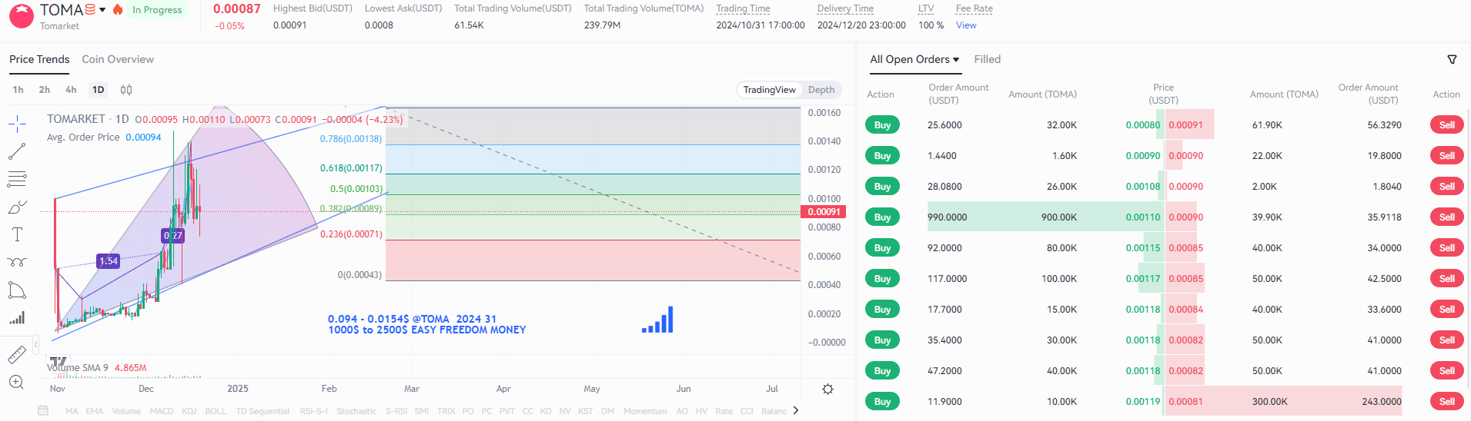Screen dimensions: 1471x421
Task: Select the 0.00081 sell price cell
Action: tap(1185, 402)
